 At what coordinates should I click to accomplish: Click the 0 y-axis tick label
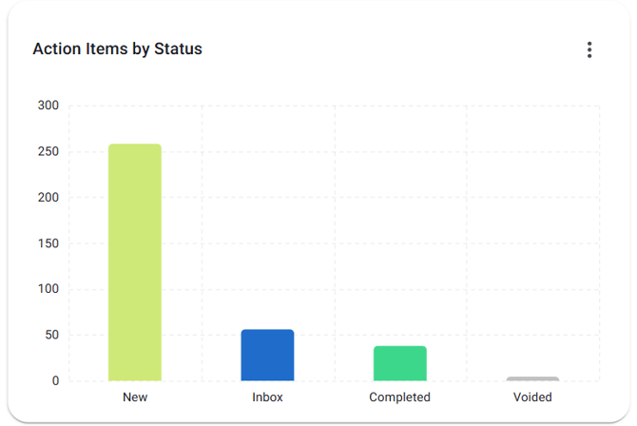click(x=55, y=381)
